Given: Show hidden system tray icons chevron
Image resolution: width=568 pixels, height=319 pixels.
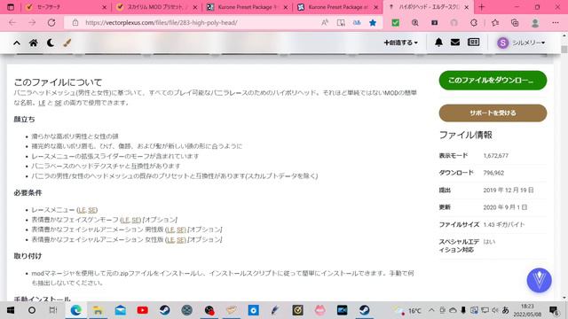Looking at the screenshot, I should 431,310.
